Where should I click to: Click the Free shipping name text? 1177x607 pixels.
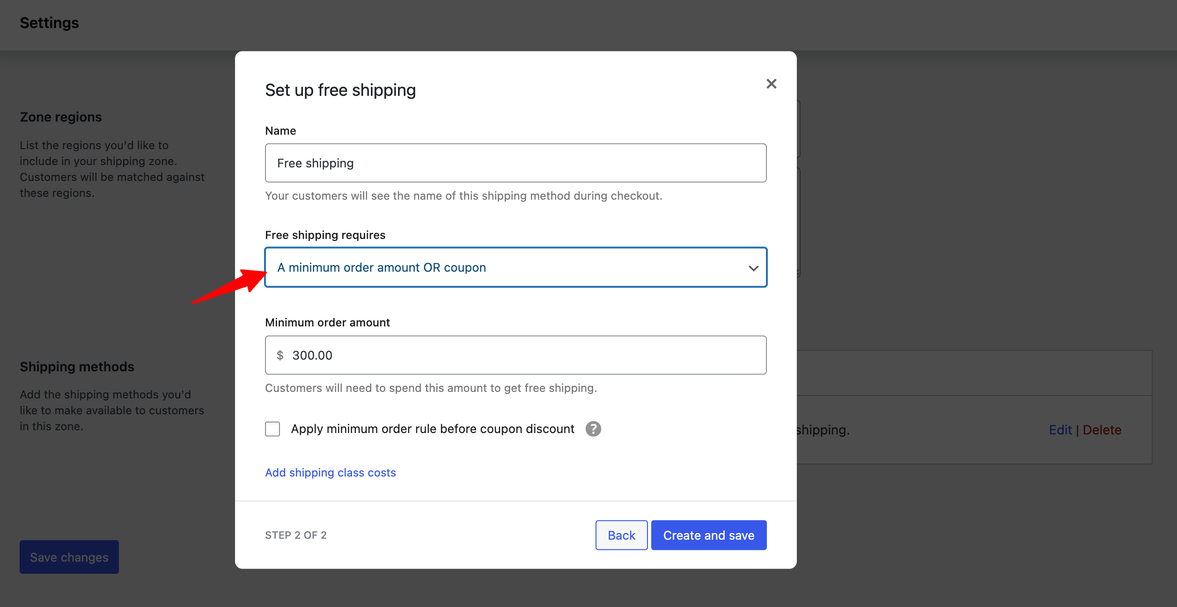click(x=315, y=163)
